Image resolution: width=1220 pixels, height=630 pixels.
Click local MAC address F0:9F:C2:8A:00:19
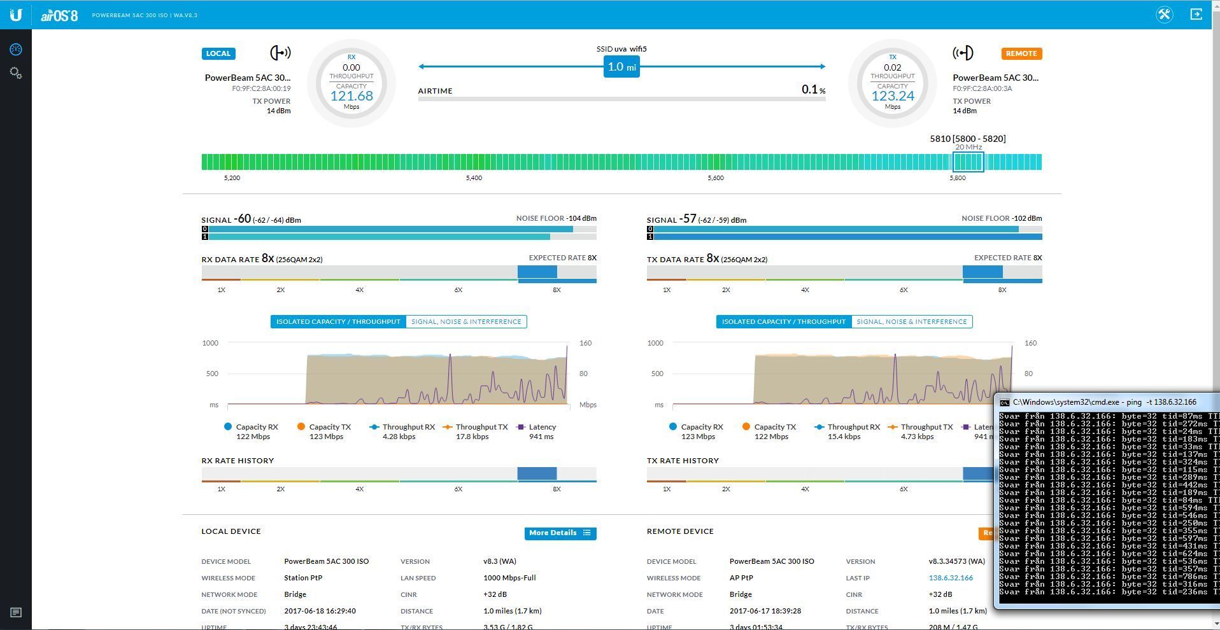pos(261,88)
